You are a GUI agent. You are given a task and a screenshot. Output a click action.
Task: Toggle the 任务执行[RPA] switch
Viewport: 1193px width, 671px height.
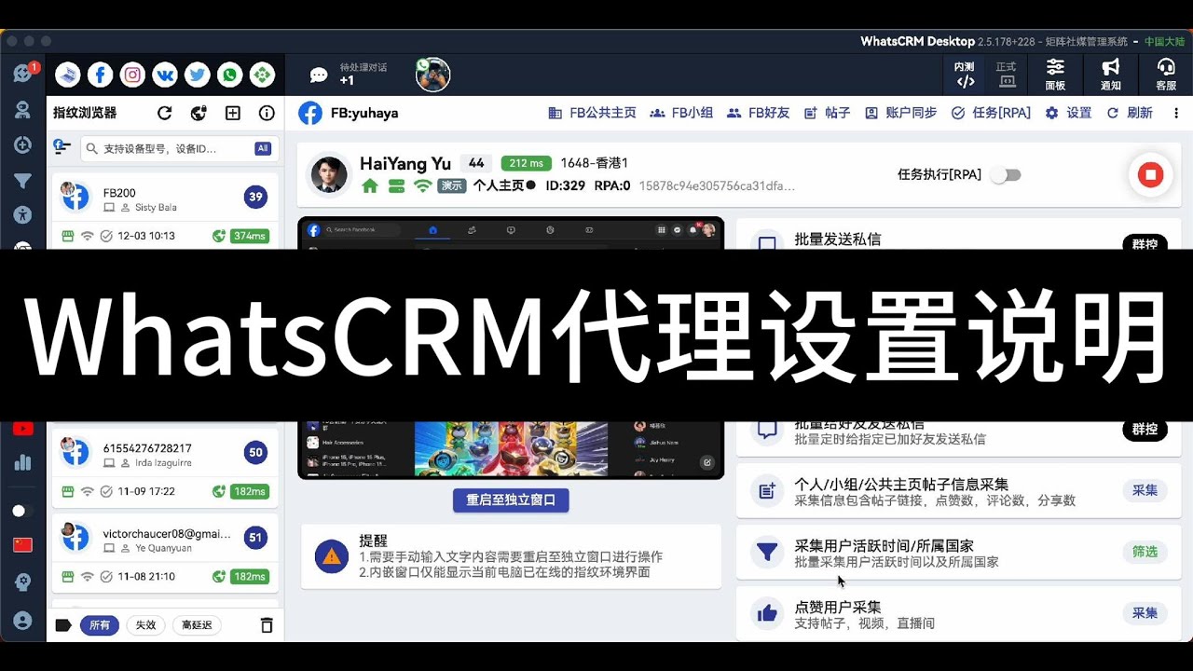1005,174
